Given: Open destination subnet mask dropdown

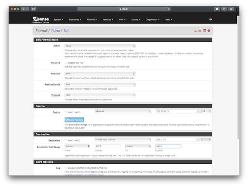Looking at the screenshot, I should (206, 139).
